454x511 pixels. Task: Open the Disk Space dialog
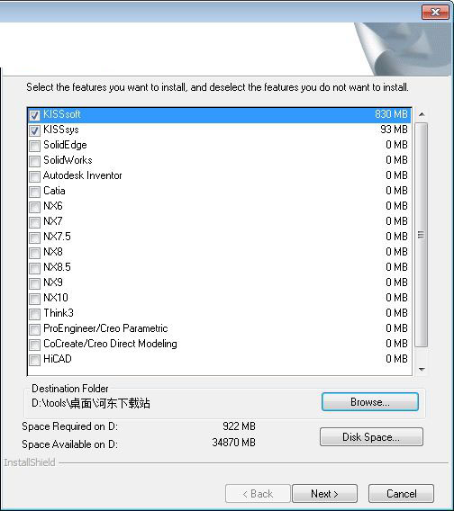coord(371,436)
